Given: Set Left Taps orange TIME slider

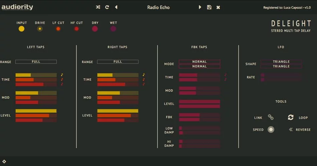Looking at the screenshot, I should click(x=36, y=80).
